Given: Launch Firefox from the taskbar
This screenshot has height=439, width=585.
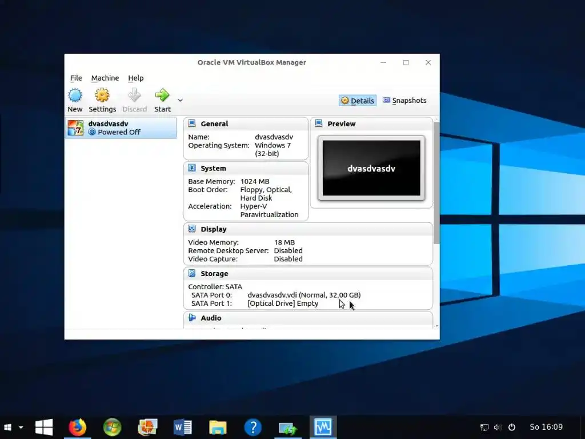Looking at the screenshot, I should click(78, 428).
